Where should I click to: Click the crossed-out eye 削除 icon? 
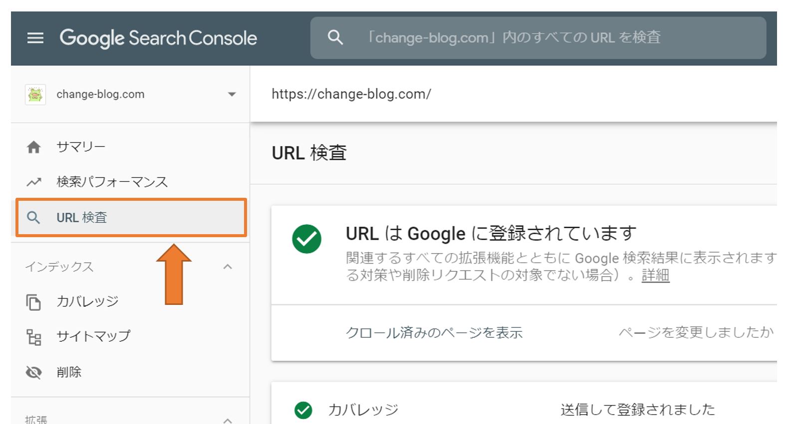tap(33, 372)
